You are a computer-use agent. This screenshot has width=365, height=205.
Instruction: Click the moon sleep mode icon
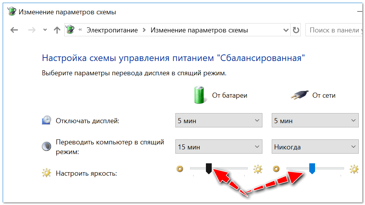tap(46, 146)
